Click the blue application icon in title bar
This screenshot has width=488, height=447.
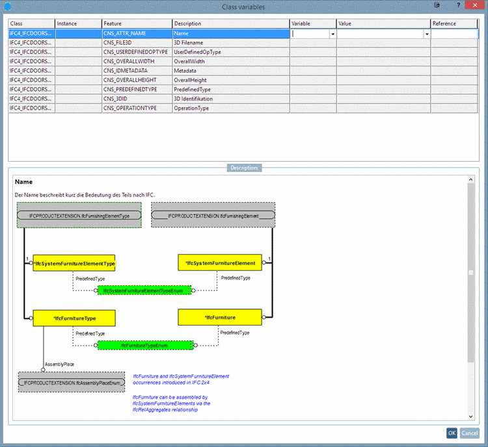point(7,6)
